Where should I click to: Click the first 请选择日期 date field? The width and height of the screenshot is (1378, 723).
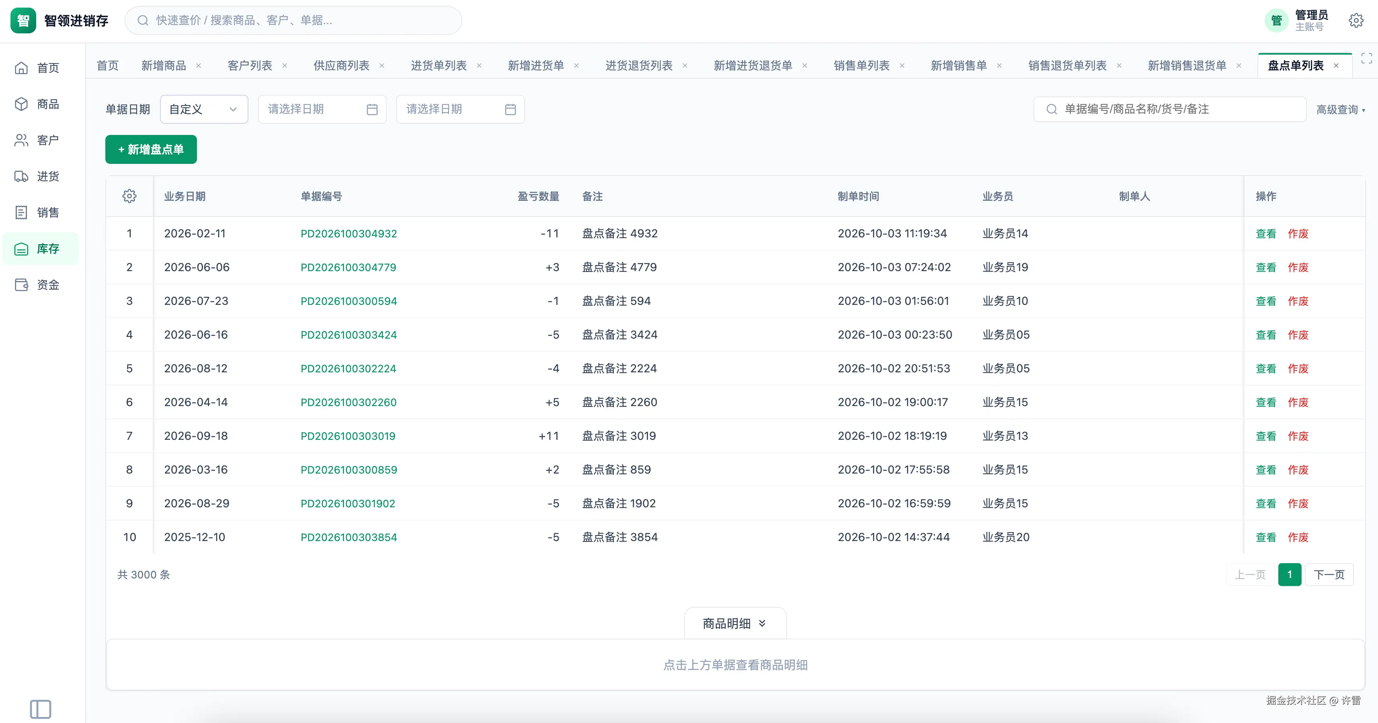322,110
